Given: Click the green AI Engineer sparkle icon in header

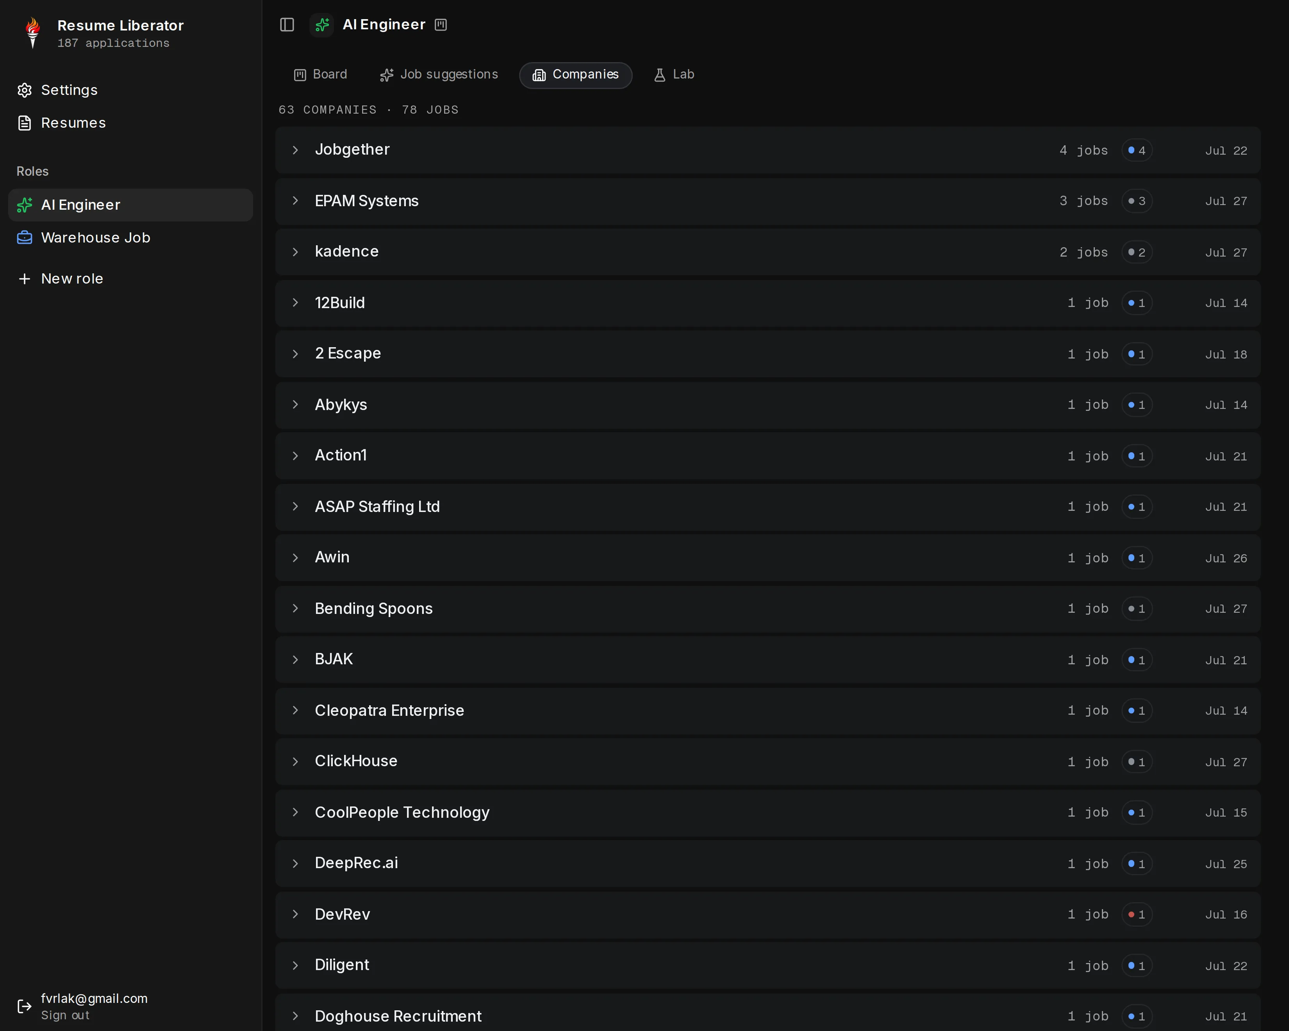Looking at the screenshot, I should click(x=321, y=25).
